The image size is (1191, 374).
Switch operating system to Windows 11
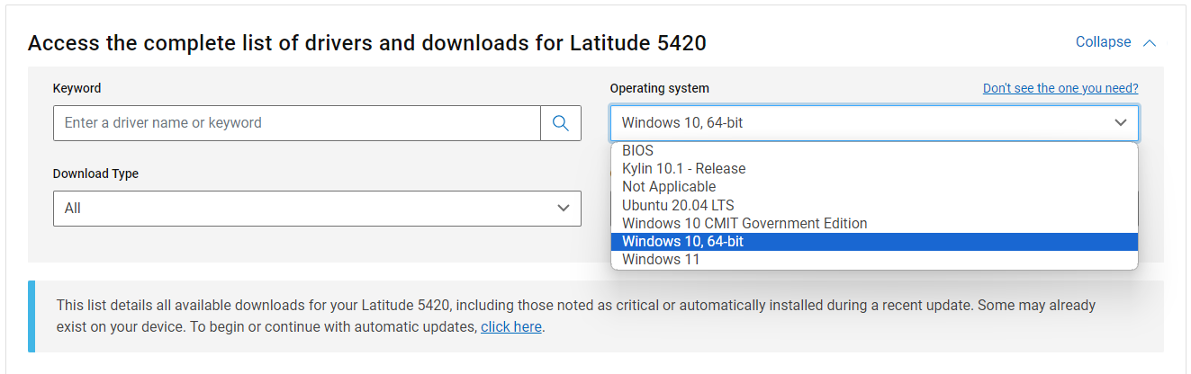click(661, 260)
